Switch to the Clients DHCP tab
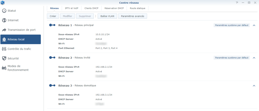Screen dimensions: 259x111 tap(90, 8)
